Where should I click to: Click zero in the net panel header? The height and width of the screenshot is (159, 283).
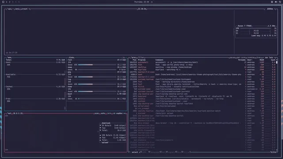point(109,114)
